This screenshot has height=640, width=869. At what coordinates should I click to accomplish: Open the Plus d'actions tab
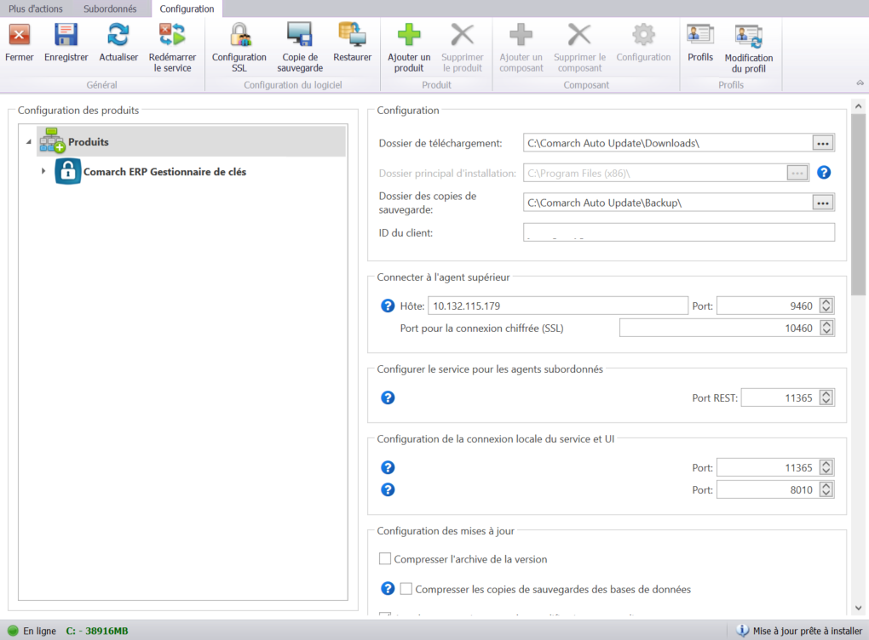[36, 9]
